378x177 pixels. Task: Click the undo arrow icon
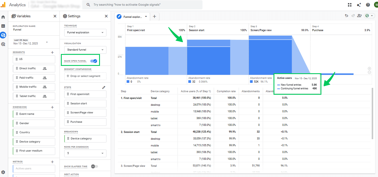click(x=346, y=16)
